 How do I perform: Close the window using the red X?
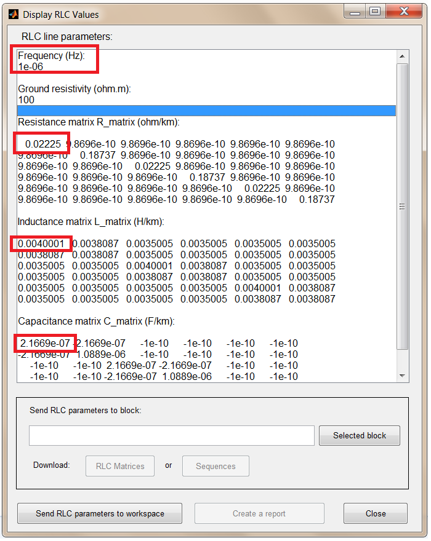click(x=403, y=12)
